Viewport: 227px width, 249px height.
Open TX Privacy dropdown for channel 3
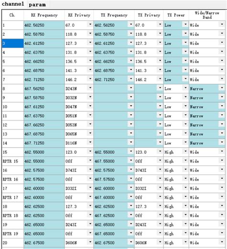click(x=160, y=43)
